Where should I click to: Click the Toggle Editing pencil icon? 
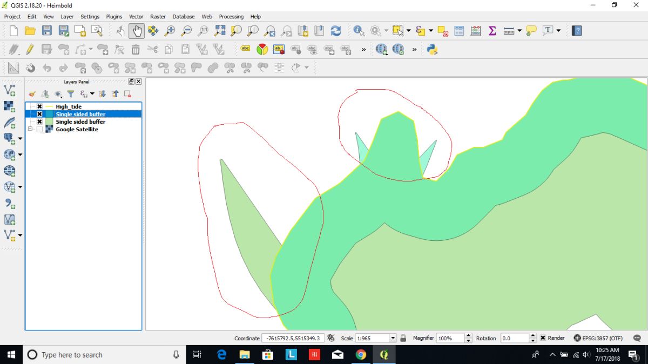click(30, 50)
